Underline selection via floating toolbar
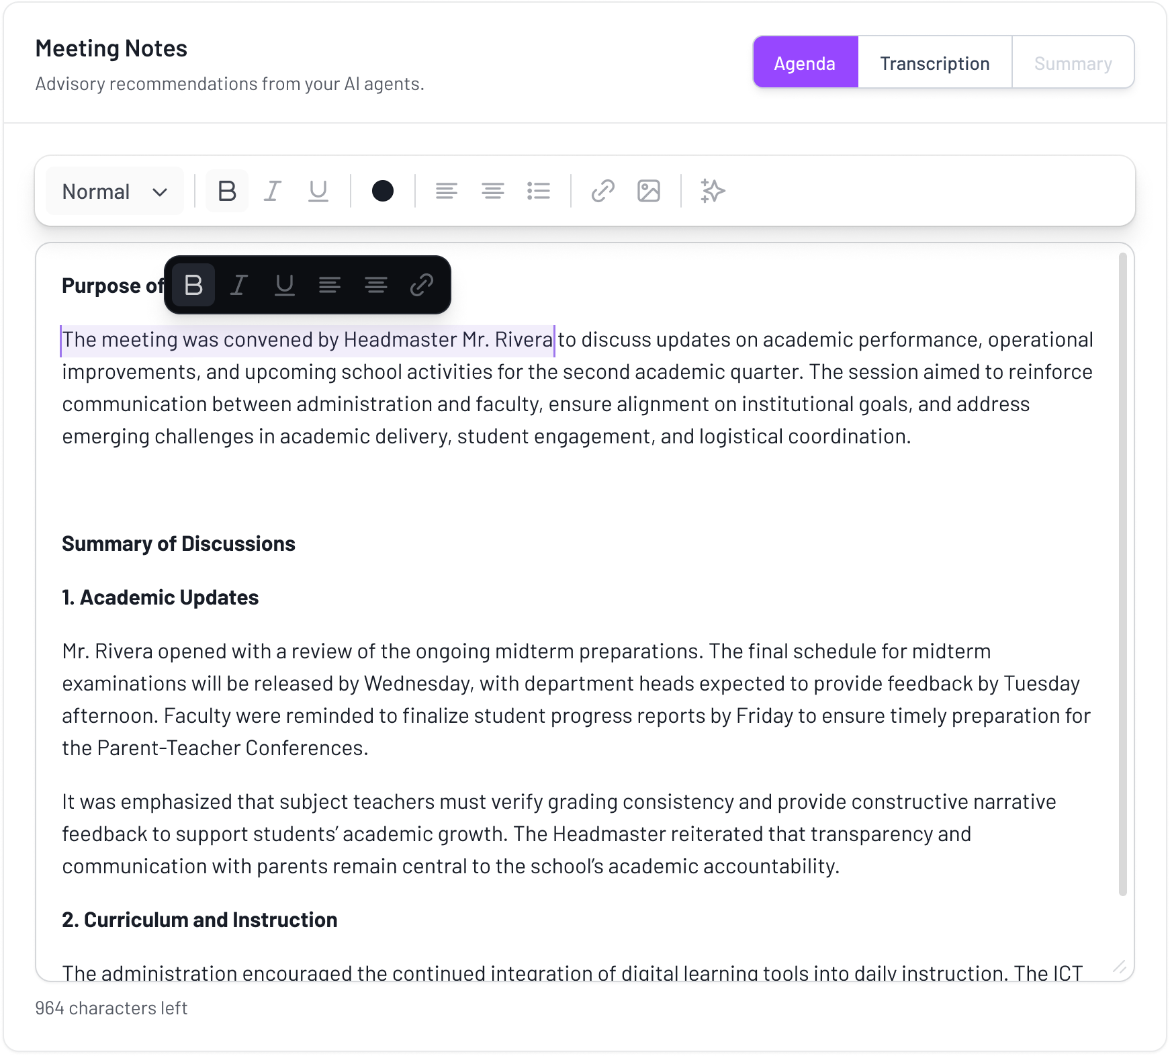This screenshot has height=1056, width=1170. 284,285
